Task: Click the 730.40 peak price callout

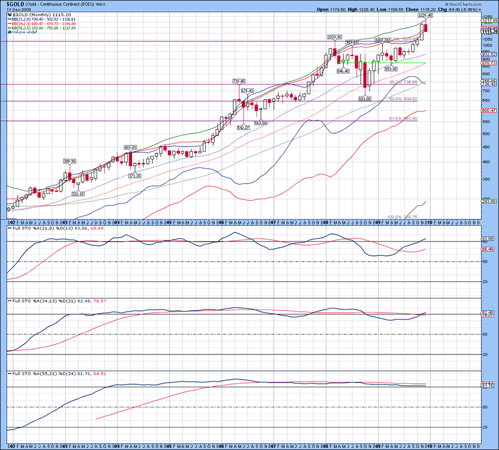Action: click(x=239, y=81)
